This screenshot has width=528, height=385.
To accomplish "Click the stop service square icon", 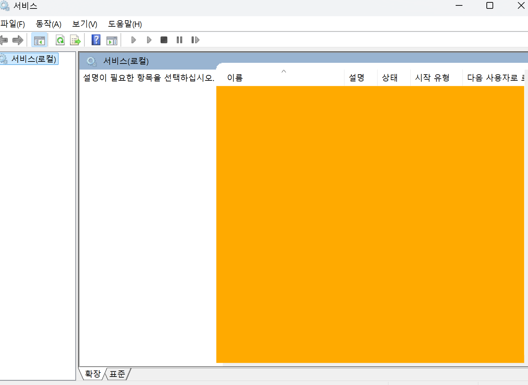I will pos(164,40).
